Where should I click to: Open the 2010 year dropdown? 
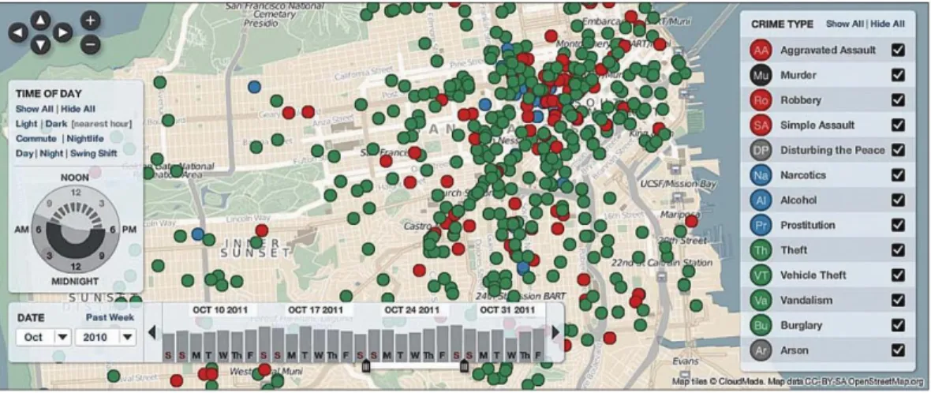(106, 337)
